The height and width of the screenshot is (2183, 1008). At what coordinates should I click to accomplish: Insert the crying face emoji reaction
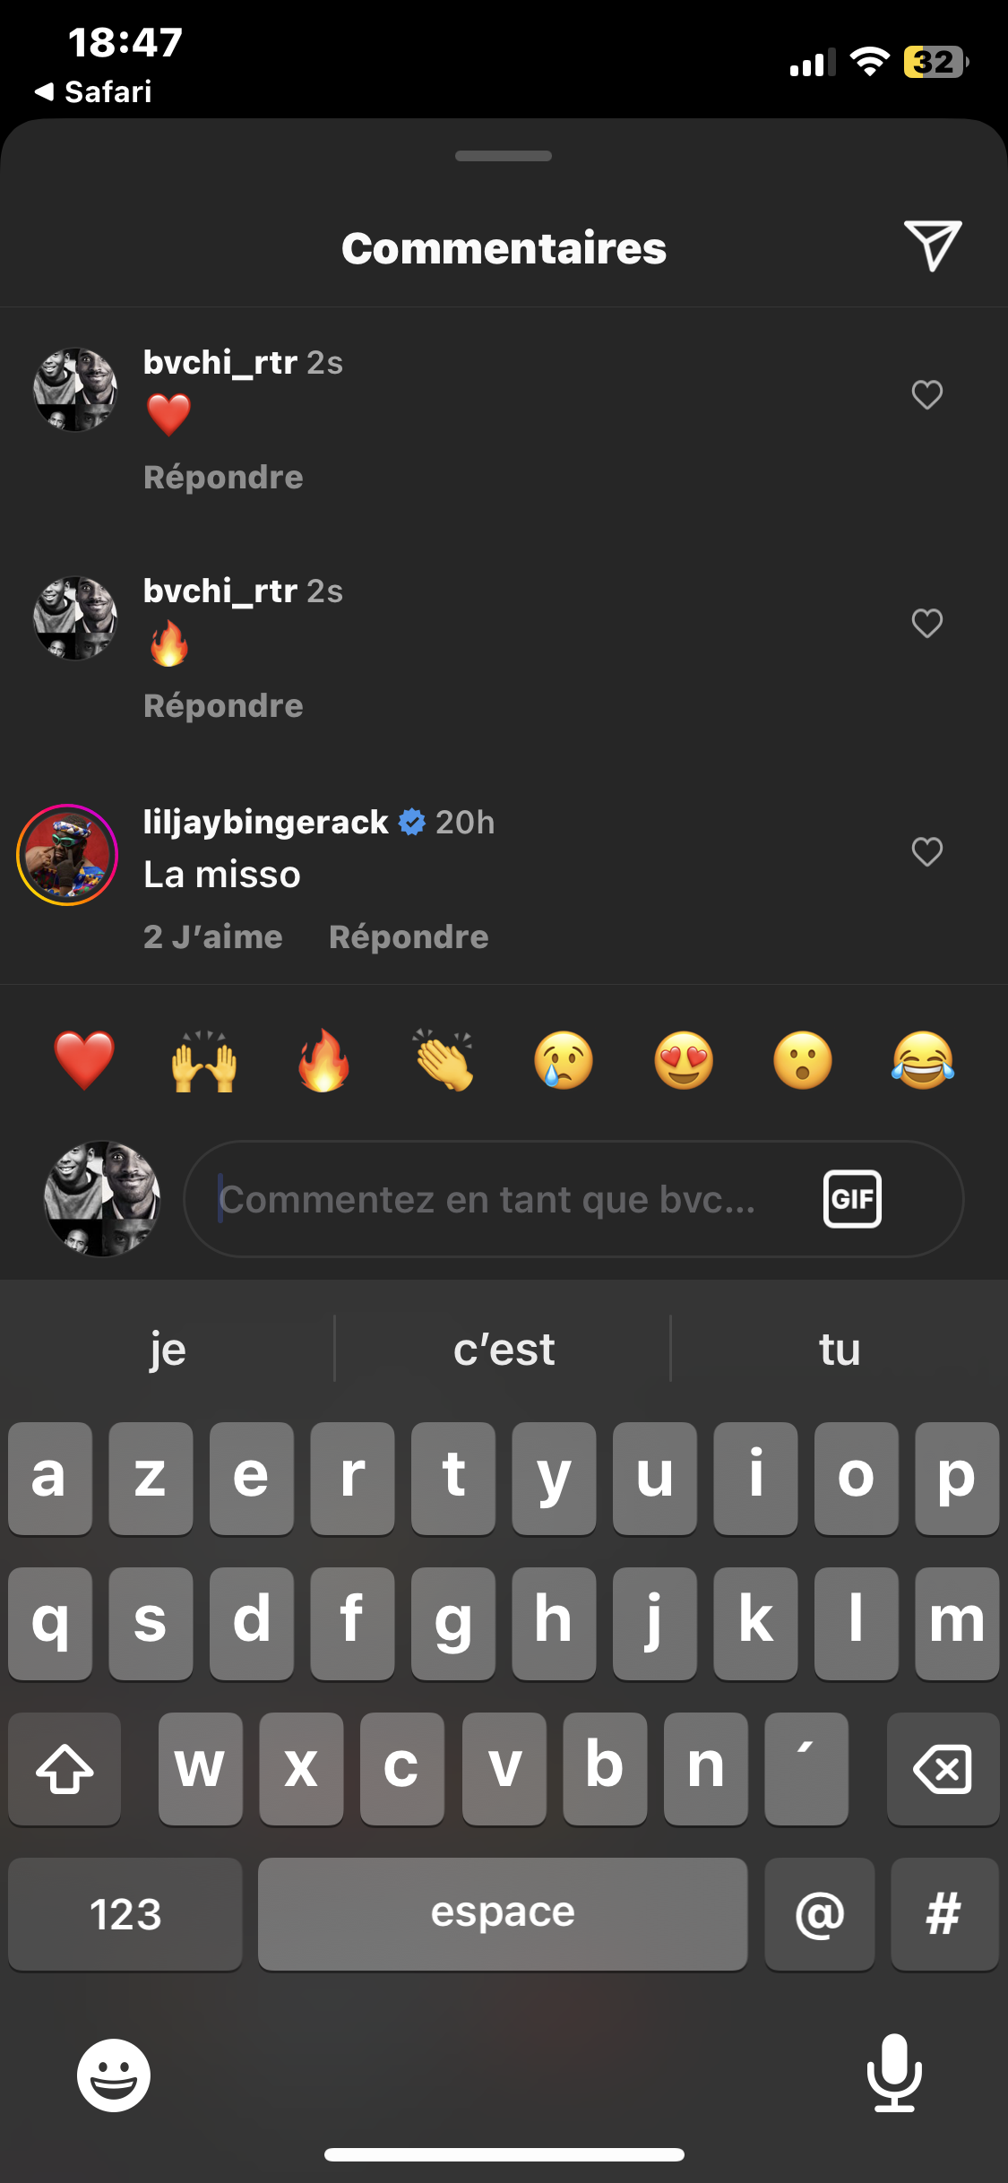point(564,1060)
